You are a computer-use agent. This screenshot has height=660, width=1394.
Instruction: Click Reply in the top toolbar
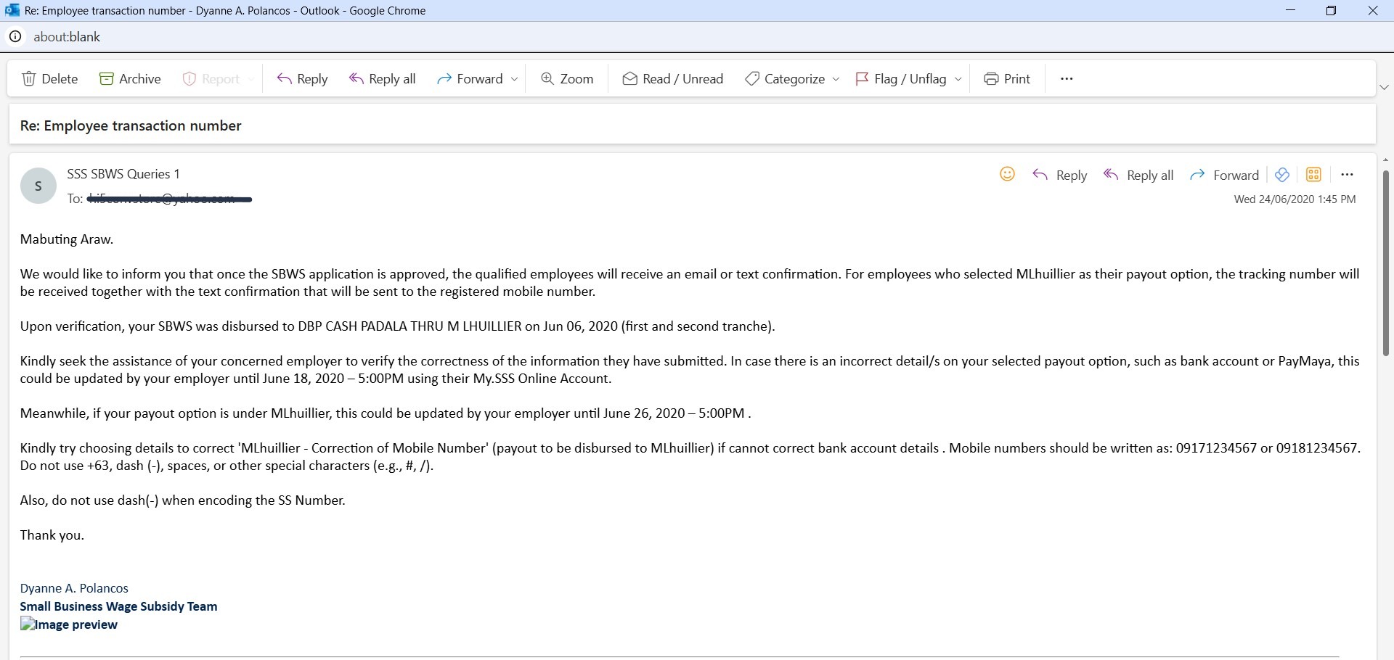click(302, 78)
